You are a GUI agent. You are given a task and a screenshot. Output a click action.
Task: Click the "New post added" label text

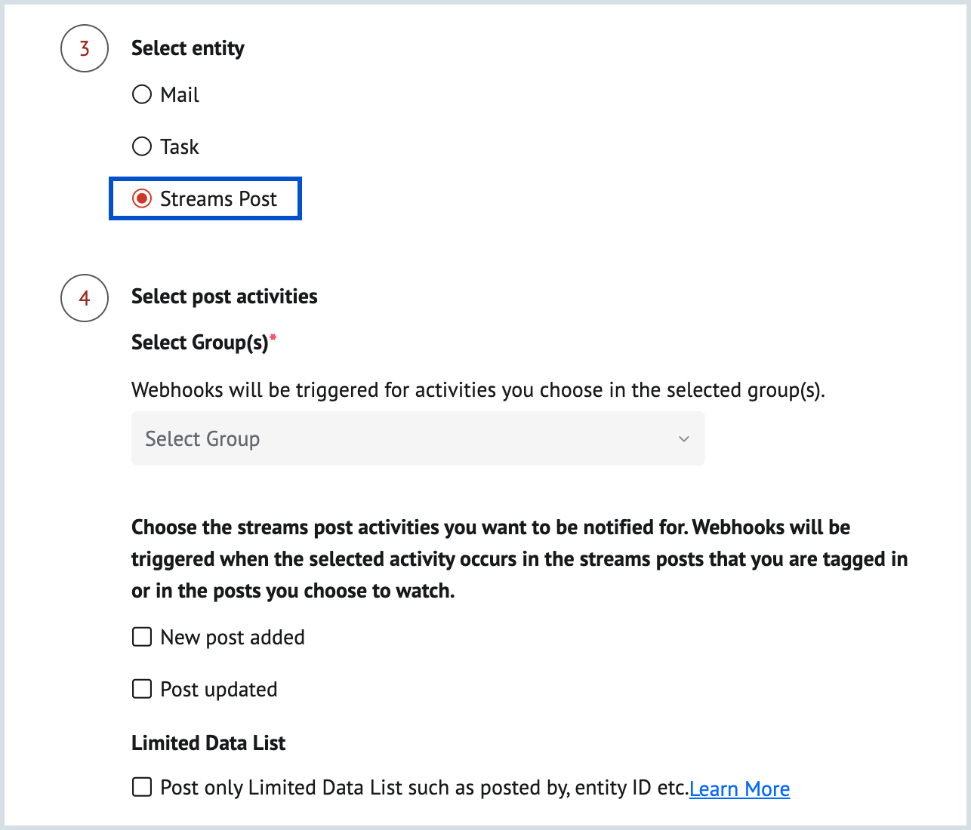(233, 638)
